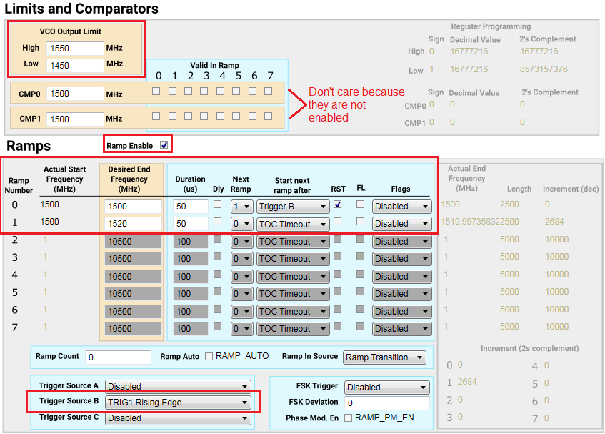
Task: Select the FSK Deviation input field
Action: [x=387, y=403]
